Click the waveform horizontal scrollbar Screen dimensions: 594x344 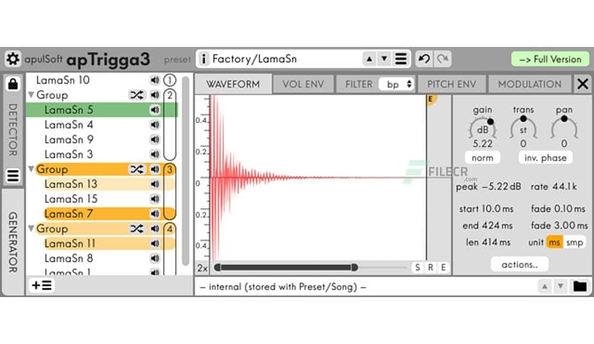pyautogui.click(x=286, y=267)
